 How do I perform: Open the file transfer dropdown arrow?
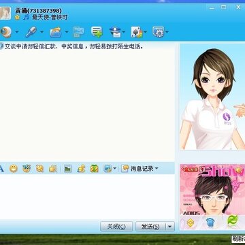[x=67, y=32]
